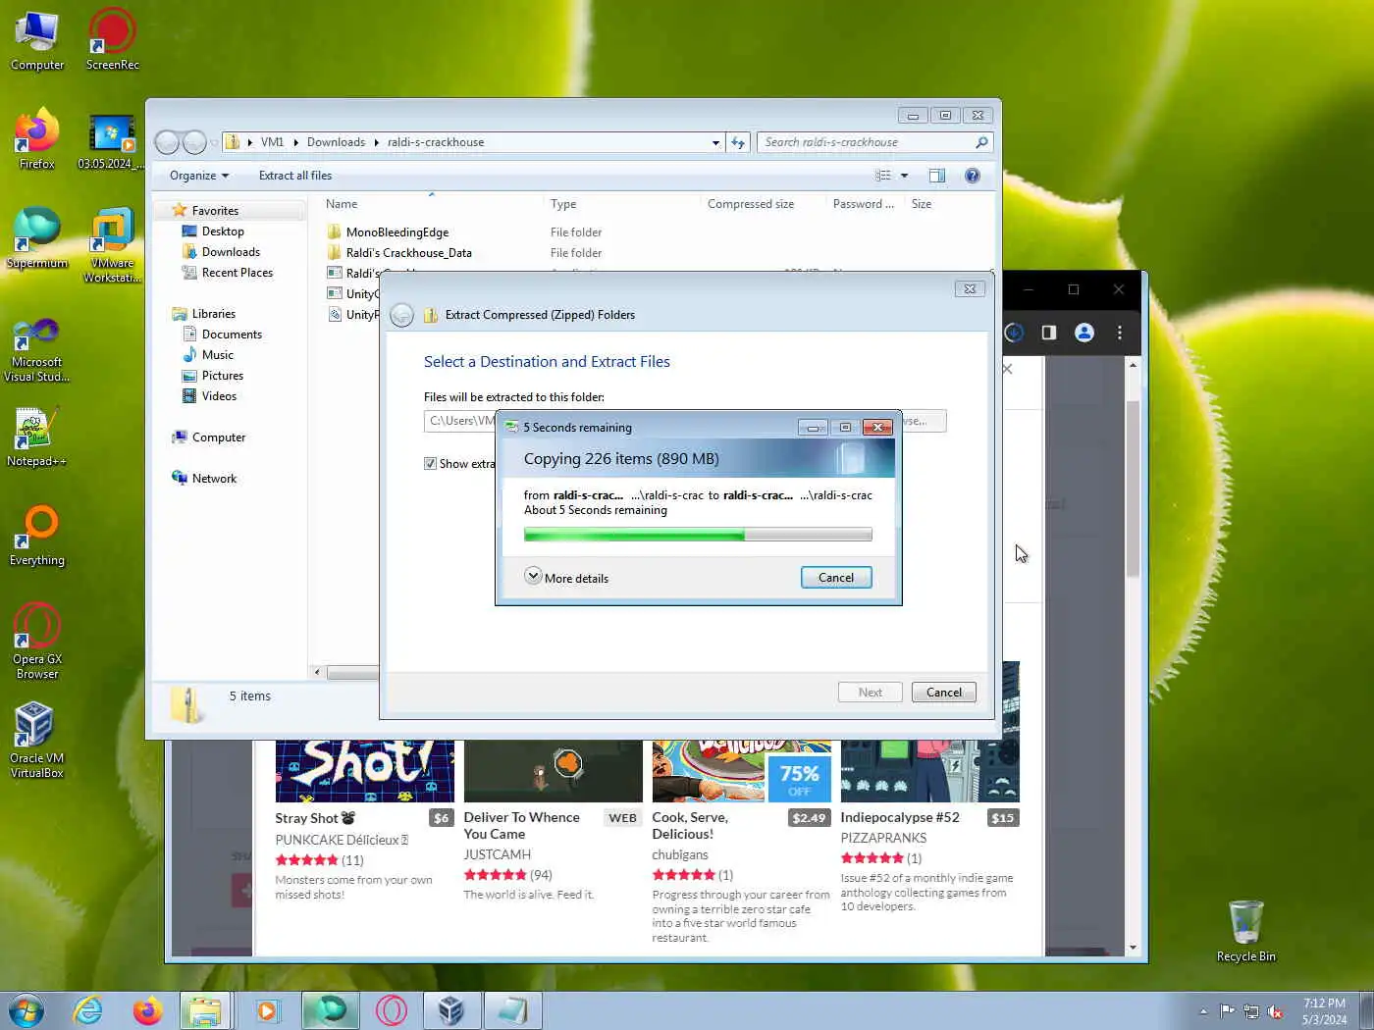This screenshot has width=1374, height=1030.
Task: Open VirtualBox from the taskbar
Action: pyautogui.click(x=451, y=1010)
